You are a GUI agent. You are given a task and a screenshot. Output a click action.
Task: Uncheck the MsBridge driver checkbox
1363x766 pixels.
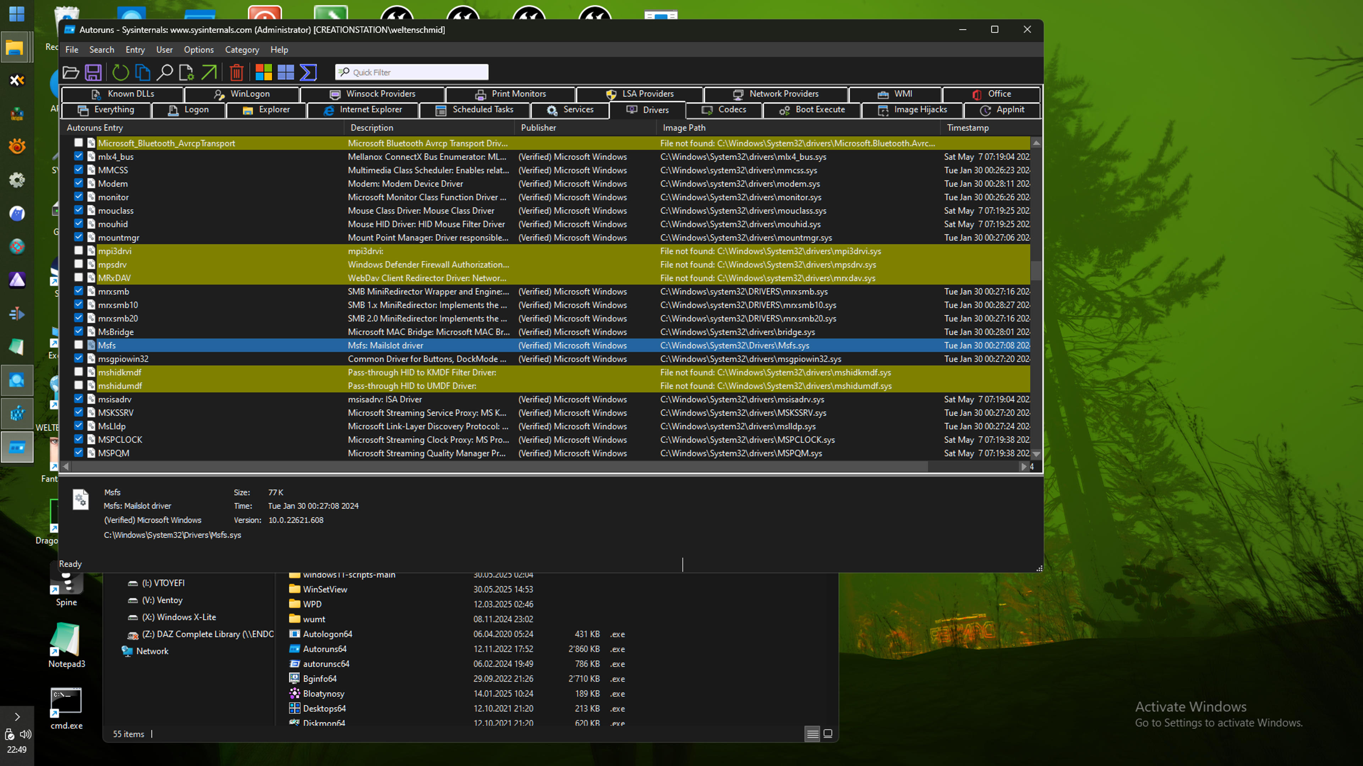78,332
